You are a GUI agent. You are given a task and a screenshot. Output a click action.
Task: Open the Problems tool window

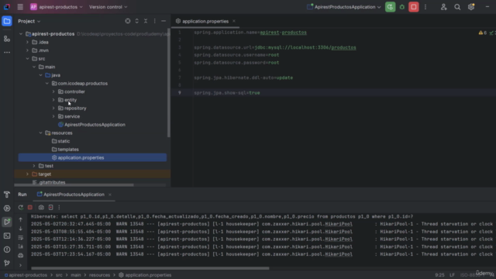[x=7, y=250]
